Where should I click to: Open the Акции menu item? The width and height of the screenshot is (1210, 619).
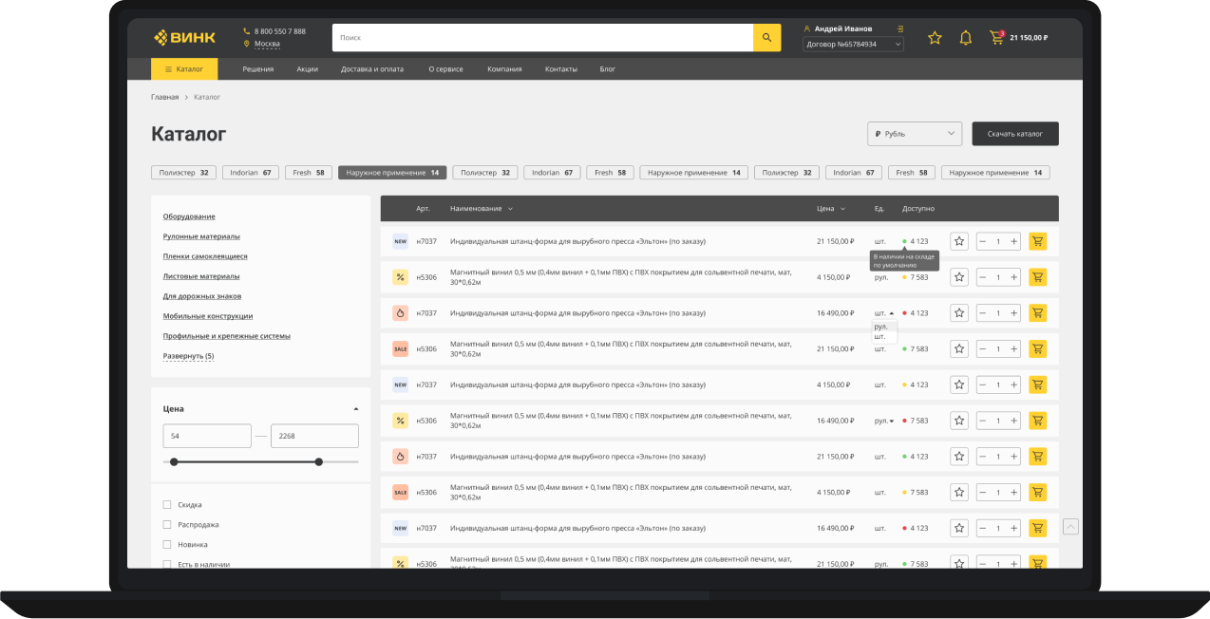point(307,69)
